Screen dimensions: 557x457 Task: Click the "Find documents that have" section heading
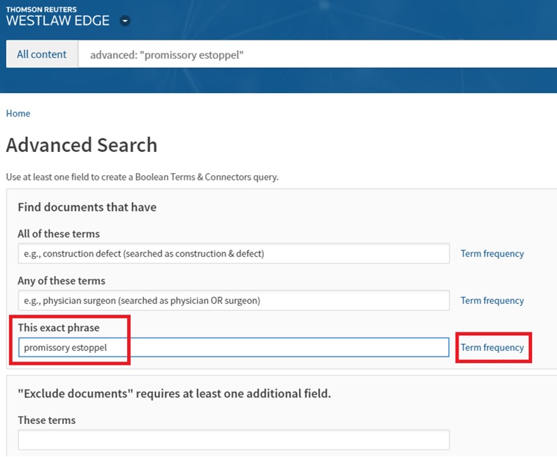pyautogui.click(x=87, y=208)
